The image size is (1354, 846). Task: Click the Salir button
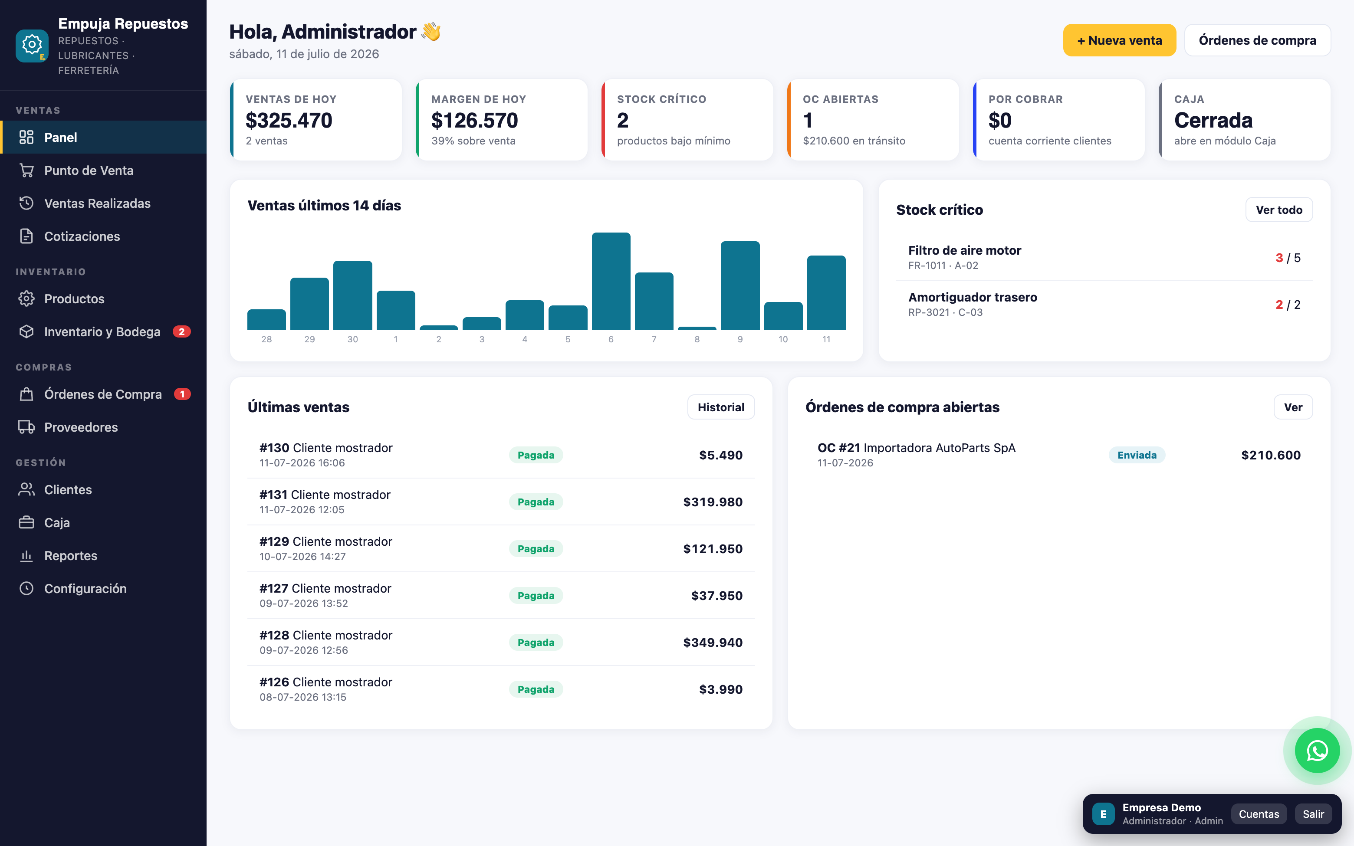1313,814
